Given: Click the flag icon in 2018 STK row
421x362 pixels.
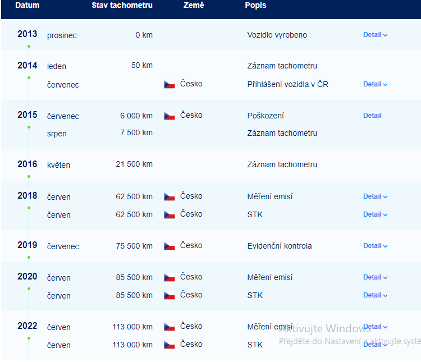Looking at the screenshot, I should (x=170, y=214).
